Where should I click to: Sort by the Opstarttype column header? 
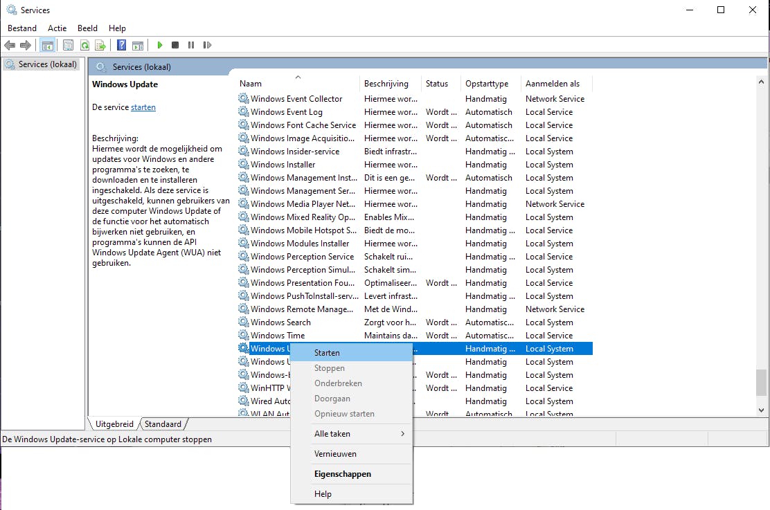tap(491, 84)
